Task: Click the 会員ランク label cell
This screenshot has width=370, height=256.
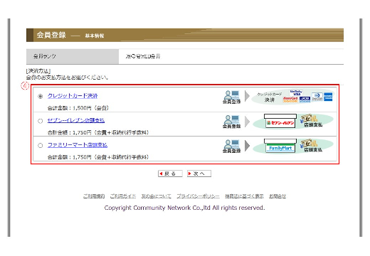Action: point(73,56)
